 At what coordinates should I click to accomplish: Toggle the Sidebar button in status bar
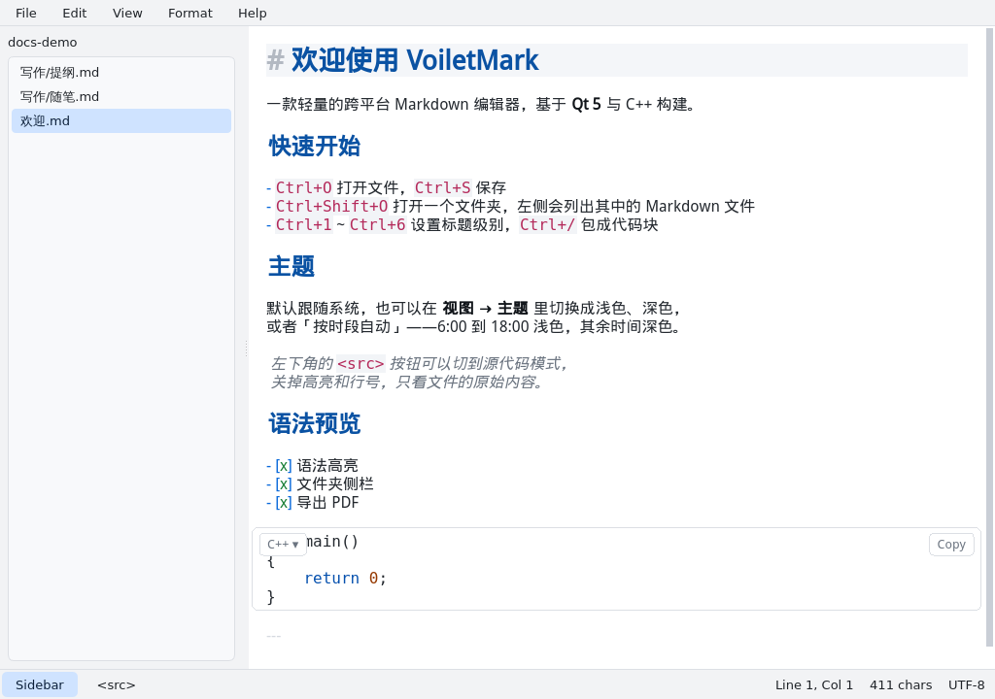39,685
